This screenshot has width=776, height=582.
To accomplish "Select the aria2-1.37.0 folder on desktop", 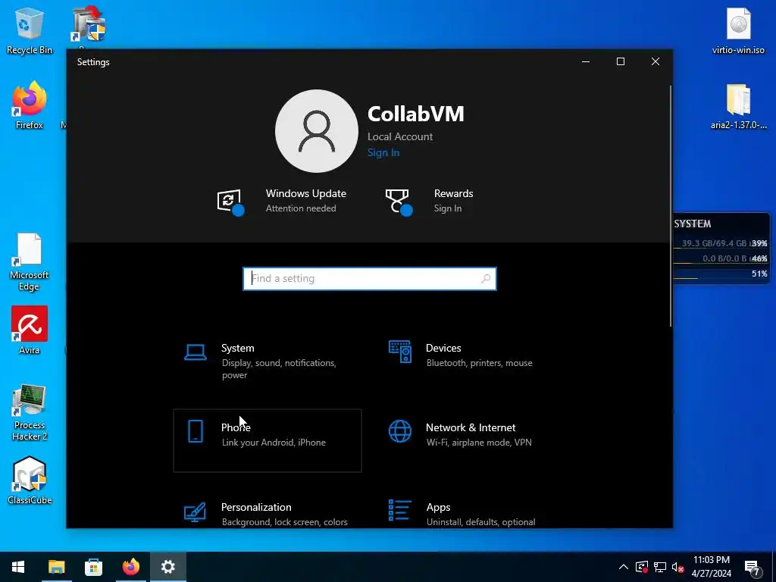I will coord(738,106).
